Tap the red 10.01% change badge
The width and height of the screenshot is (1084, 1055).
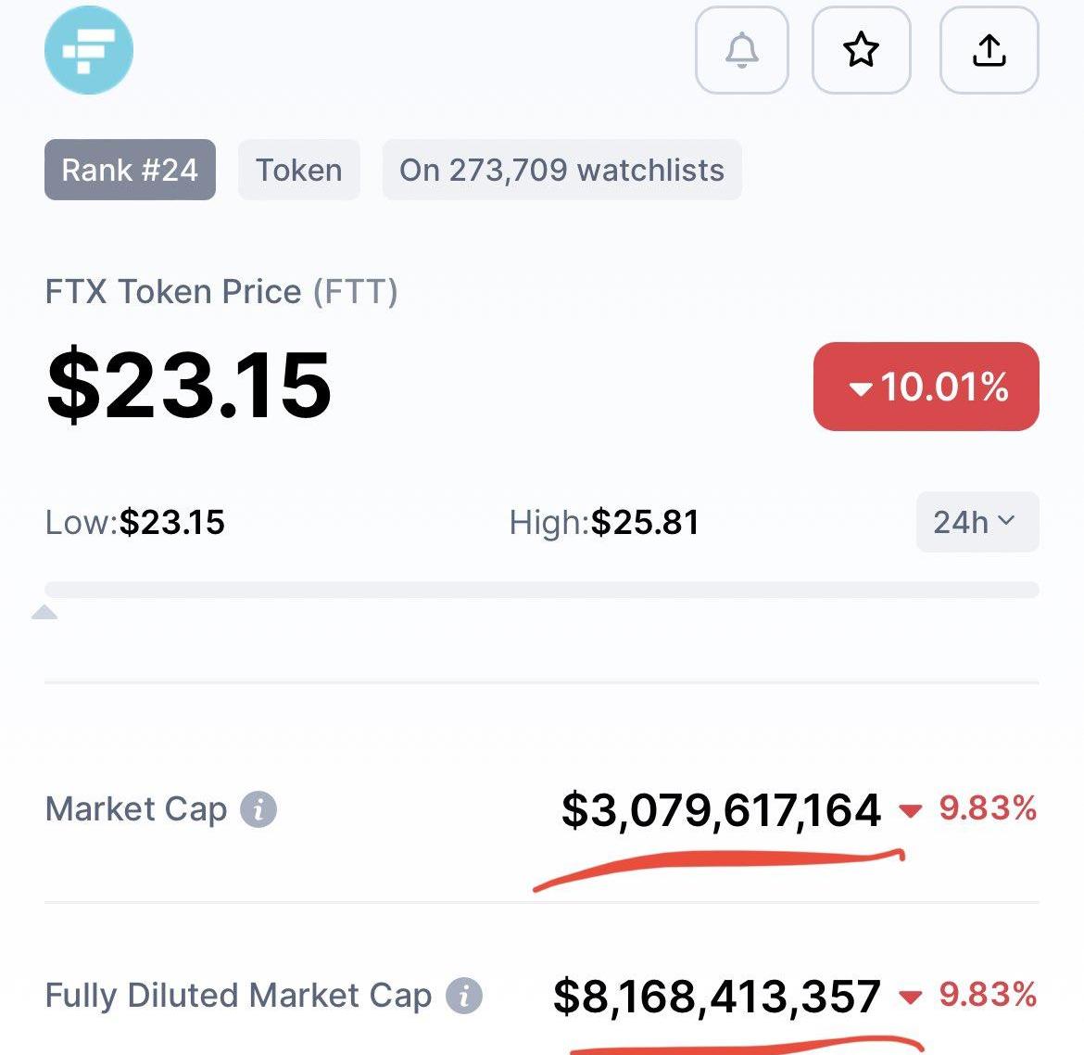tap(926, 386)
